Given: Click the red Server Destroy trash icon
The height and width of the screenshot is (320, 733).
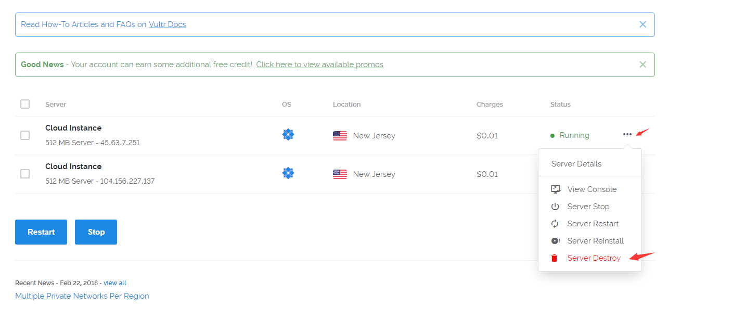Looking at the screenshot, I should [555, 258].
